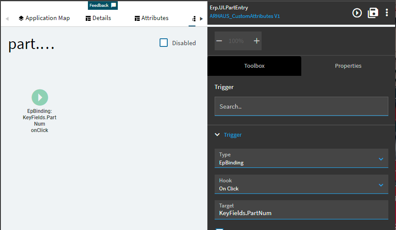Tick the Disabled checkbox
The width and height of the screenshot is (396, 230).
(164, 43)
